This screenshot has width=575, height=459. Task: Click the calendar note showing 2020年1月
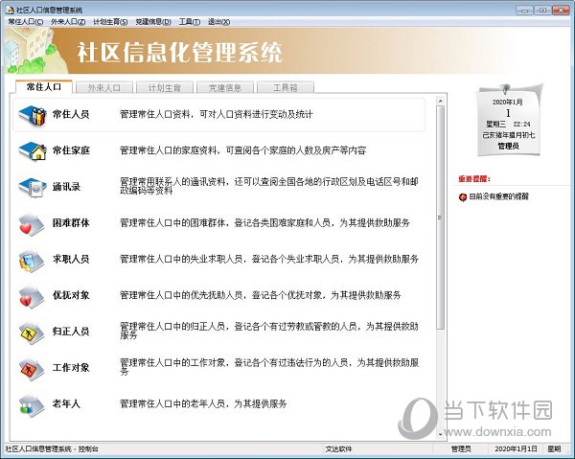(x=509, y=120)
